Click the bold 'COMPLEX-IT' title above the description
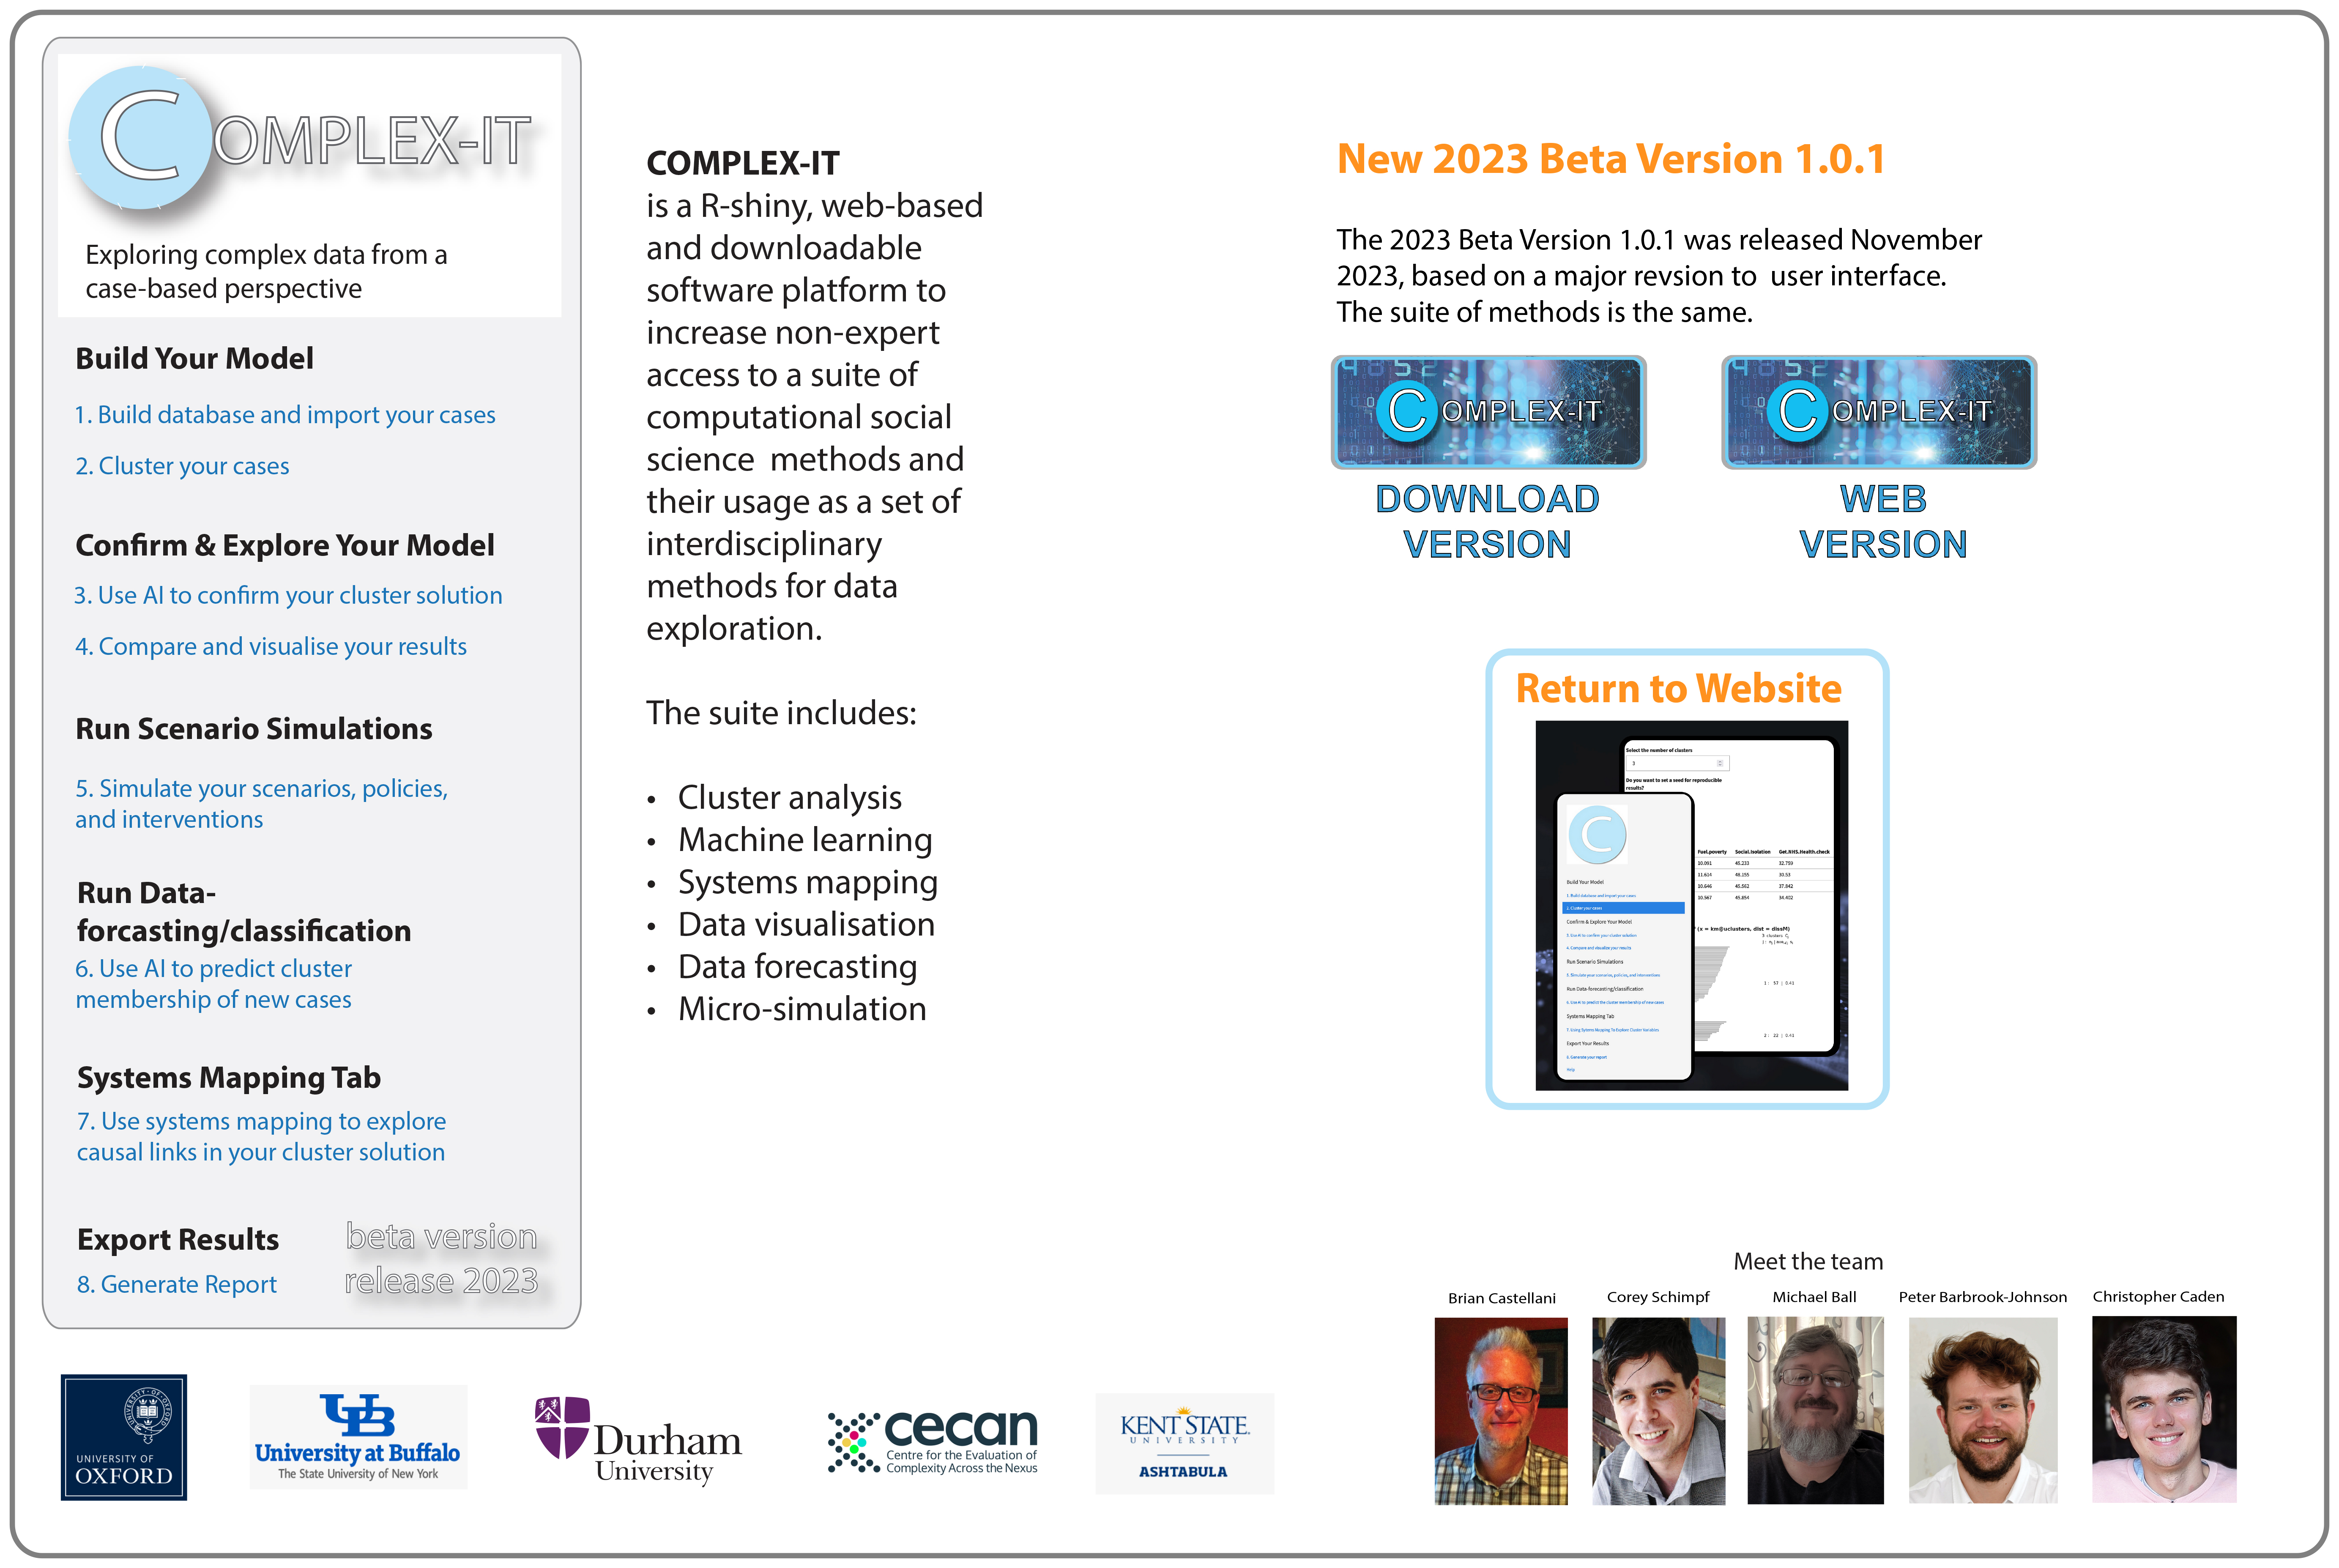The height and width of the screenshot is (1568, 2339). (743, 163)
